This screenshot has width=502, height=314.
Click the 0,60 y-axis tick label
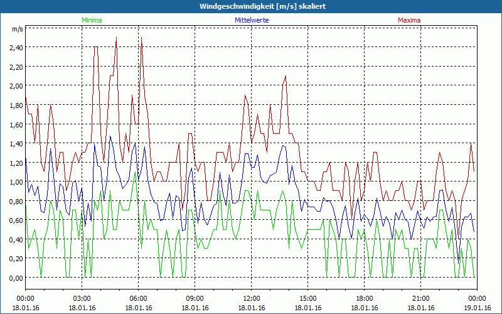[x=15, y=220]
